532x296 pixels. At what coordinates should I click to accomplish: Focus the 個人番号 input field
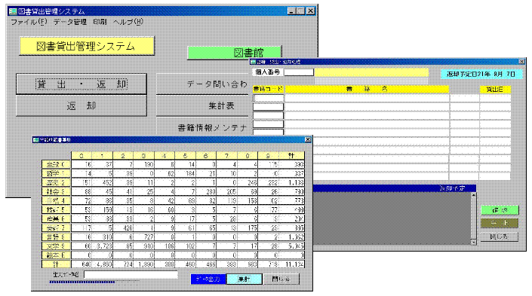(x=299, y=72)
